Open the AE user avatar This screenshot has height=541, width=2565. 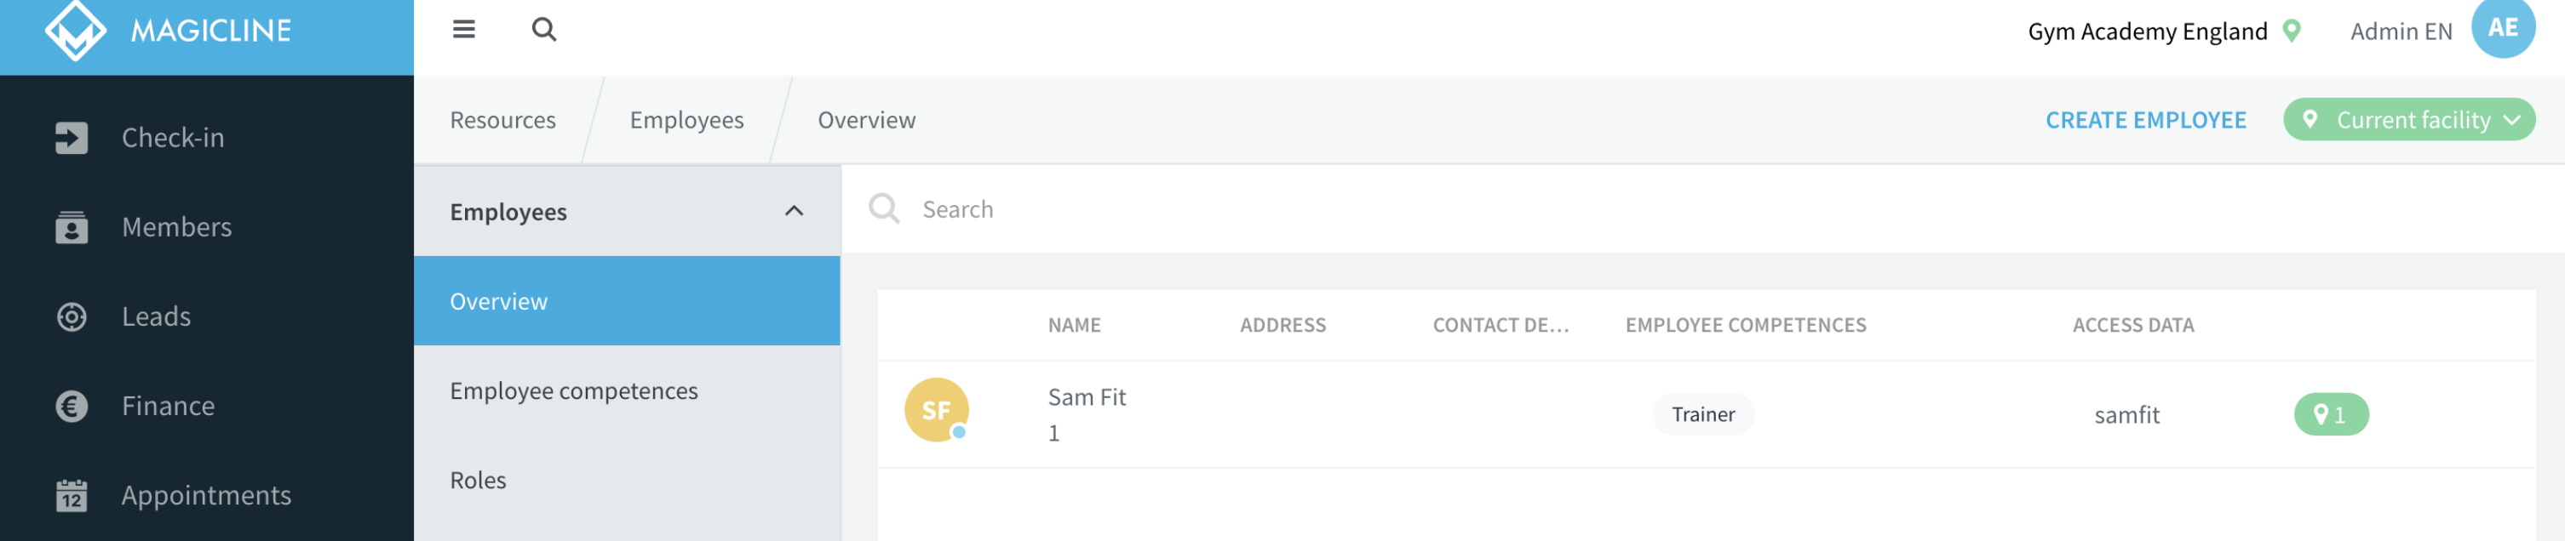(2502, 27)
